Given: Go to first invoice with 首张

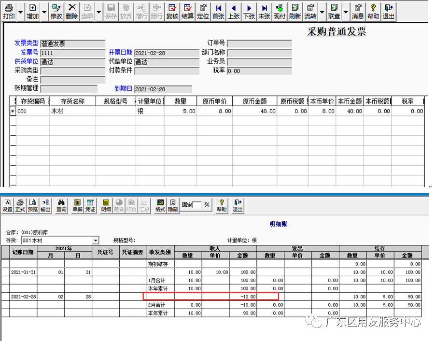Looking at the screenshot, I should click(x=219, y=12).
